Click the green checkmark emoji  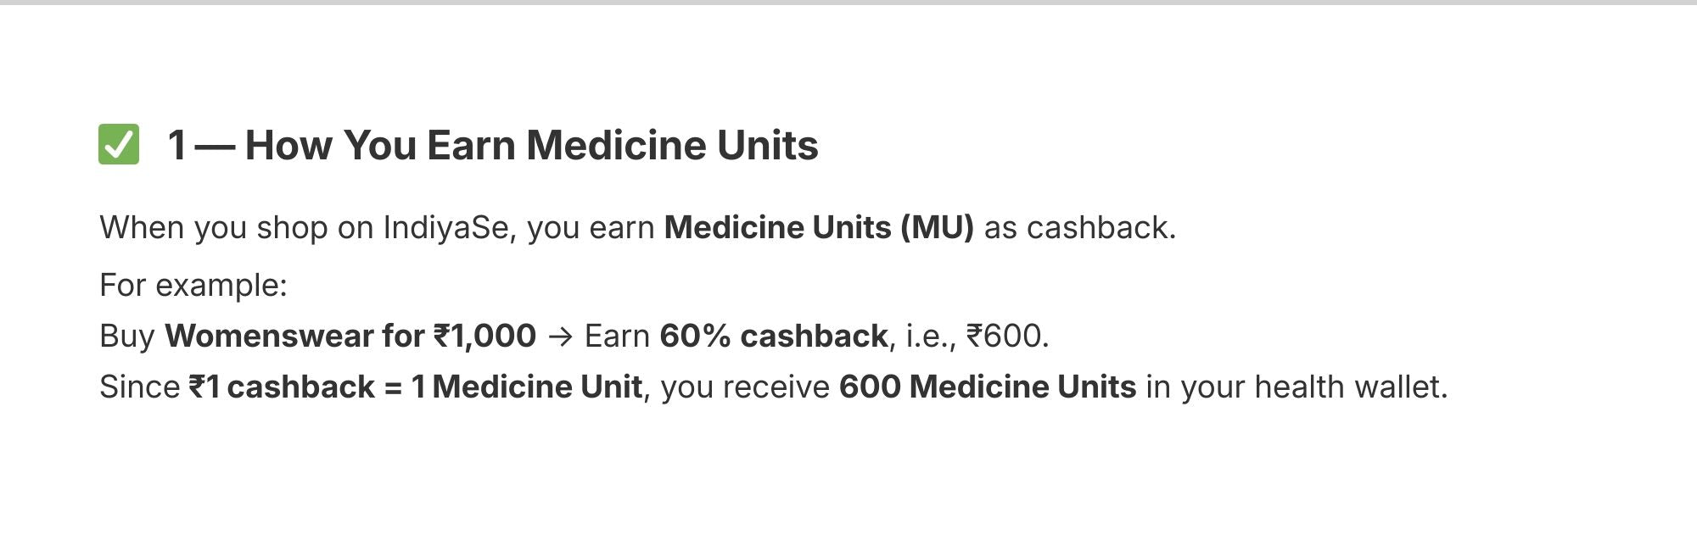119,144
